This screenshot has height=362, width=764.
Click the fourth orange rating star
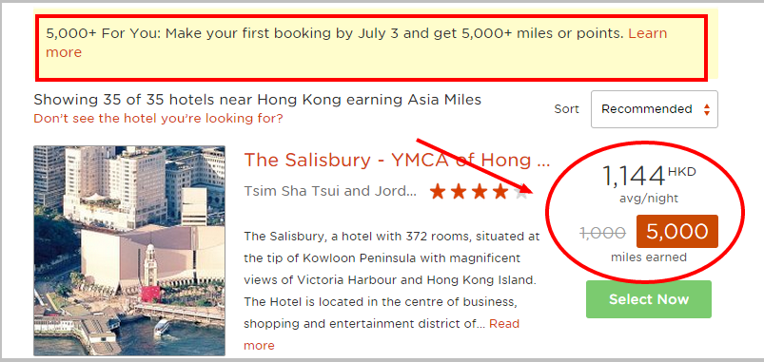coord(500,192)
